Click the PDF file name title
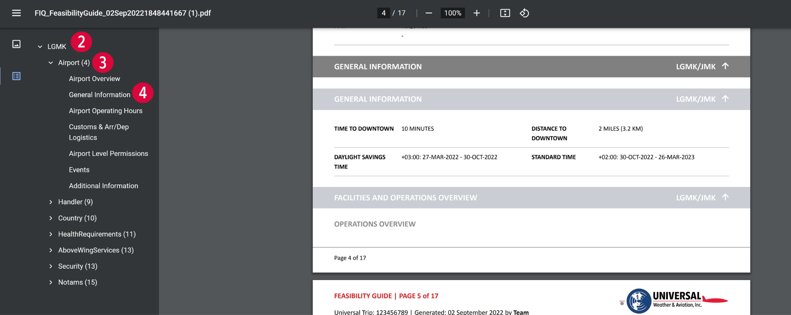The height and width of the screenshot is (315, 791). point(123,13)
